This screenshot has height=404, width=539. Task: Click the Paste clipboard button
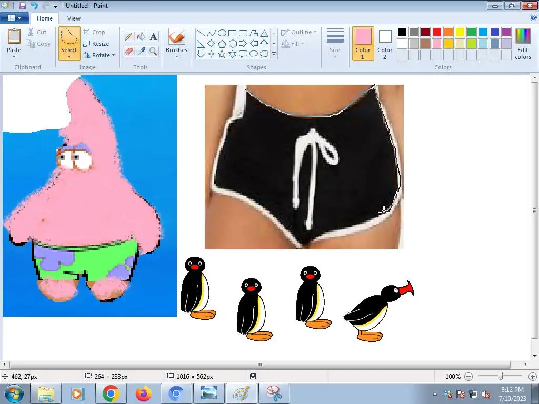14,36
